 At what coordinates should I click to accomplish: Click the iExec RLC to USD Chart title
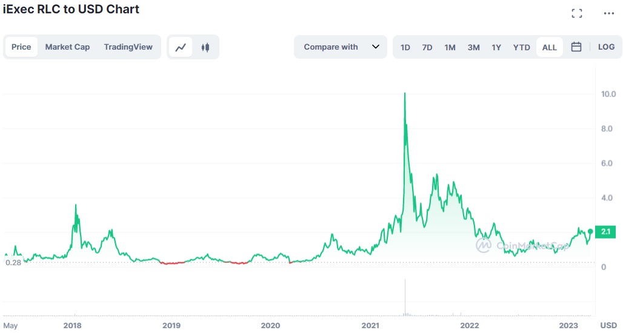tap(71, 9)
